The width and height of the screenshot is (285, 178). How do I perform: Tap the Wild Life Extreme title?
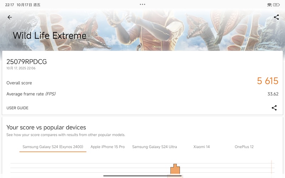[50, 36]
